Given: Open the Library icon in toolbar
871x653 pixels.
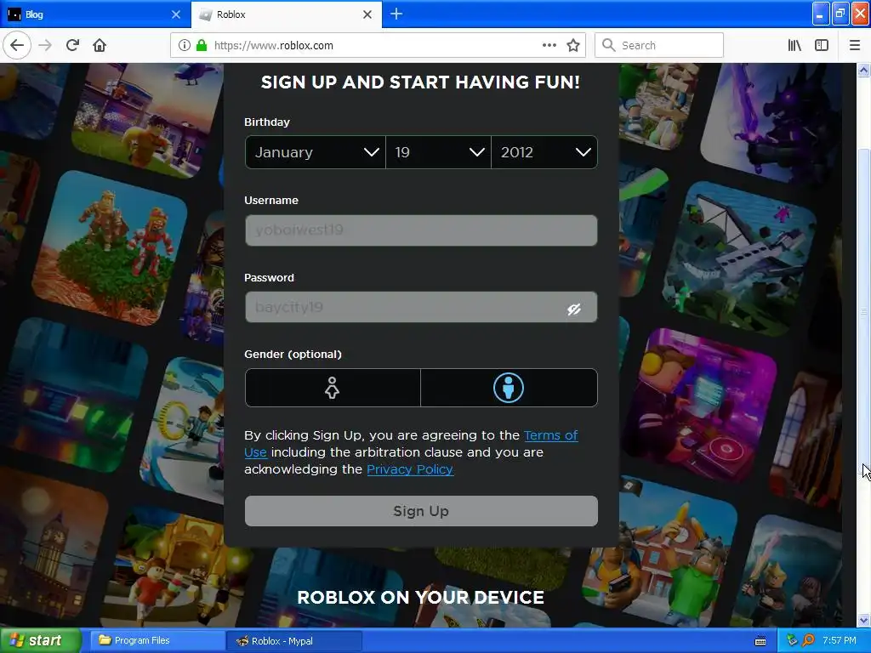Looking at the screenshot, I should [794, 46].
